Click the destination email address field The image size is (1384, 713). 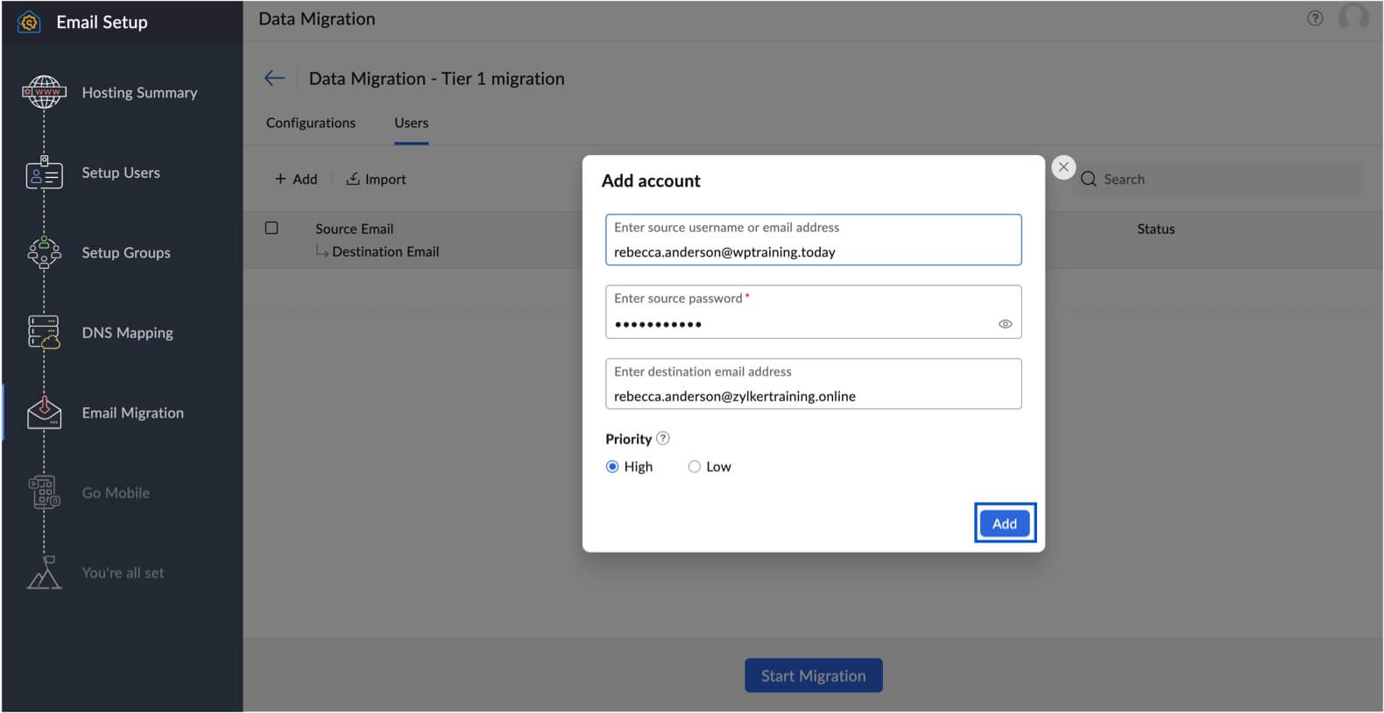pyautogui.click(x=813, y=396)
